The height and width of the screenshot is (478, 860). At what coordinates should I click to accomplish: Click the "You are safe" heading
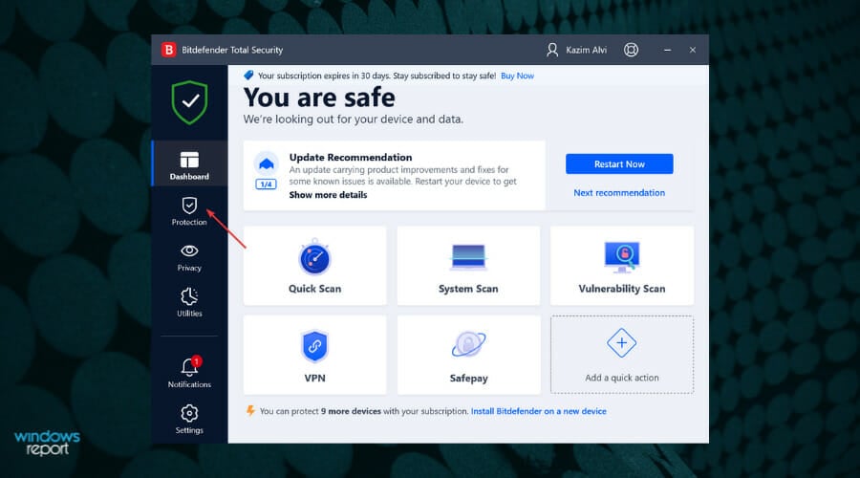point(319,98)
